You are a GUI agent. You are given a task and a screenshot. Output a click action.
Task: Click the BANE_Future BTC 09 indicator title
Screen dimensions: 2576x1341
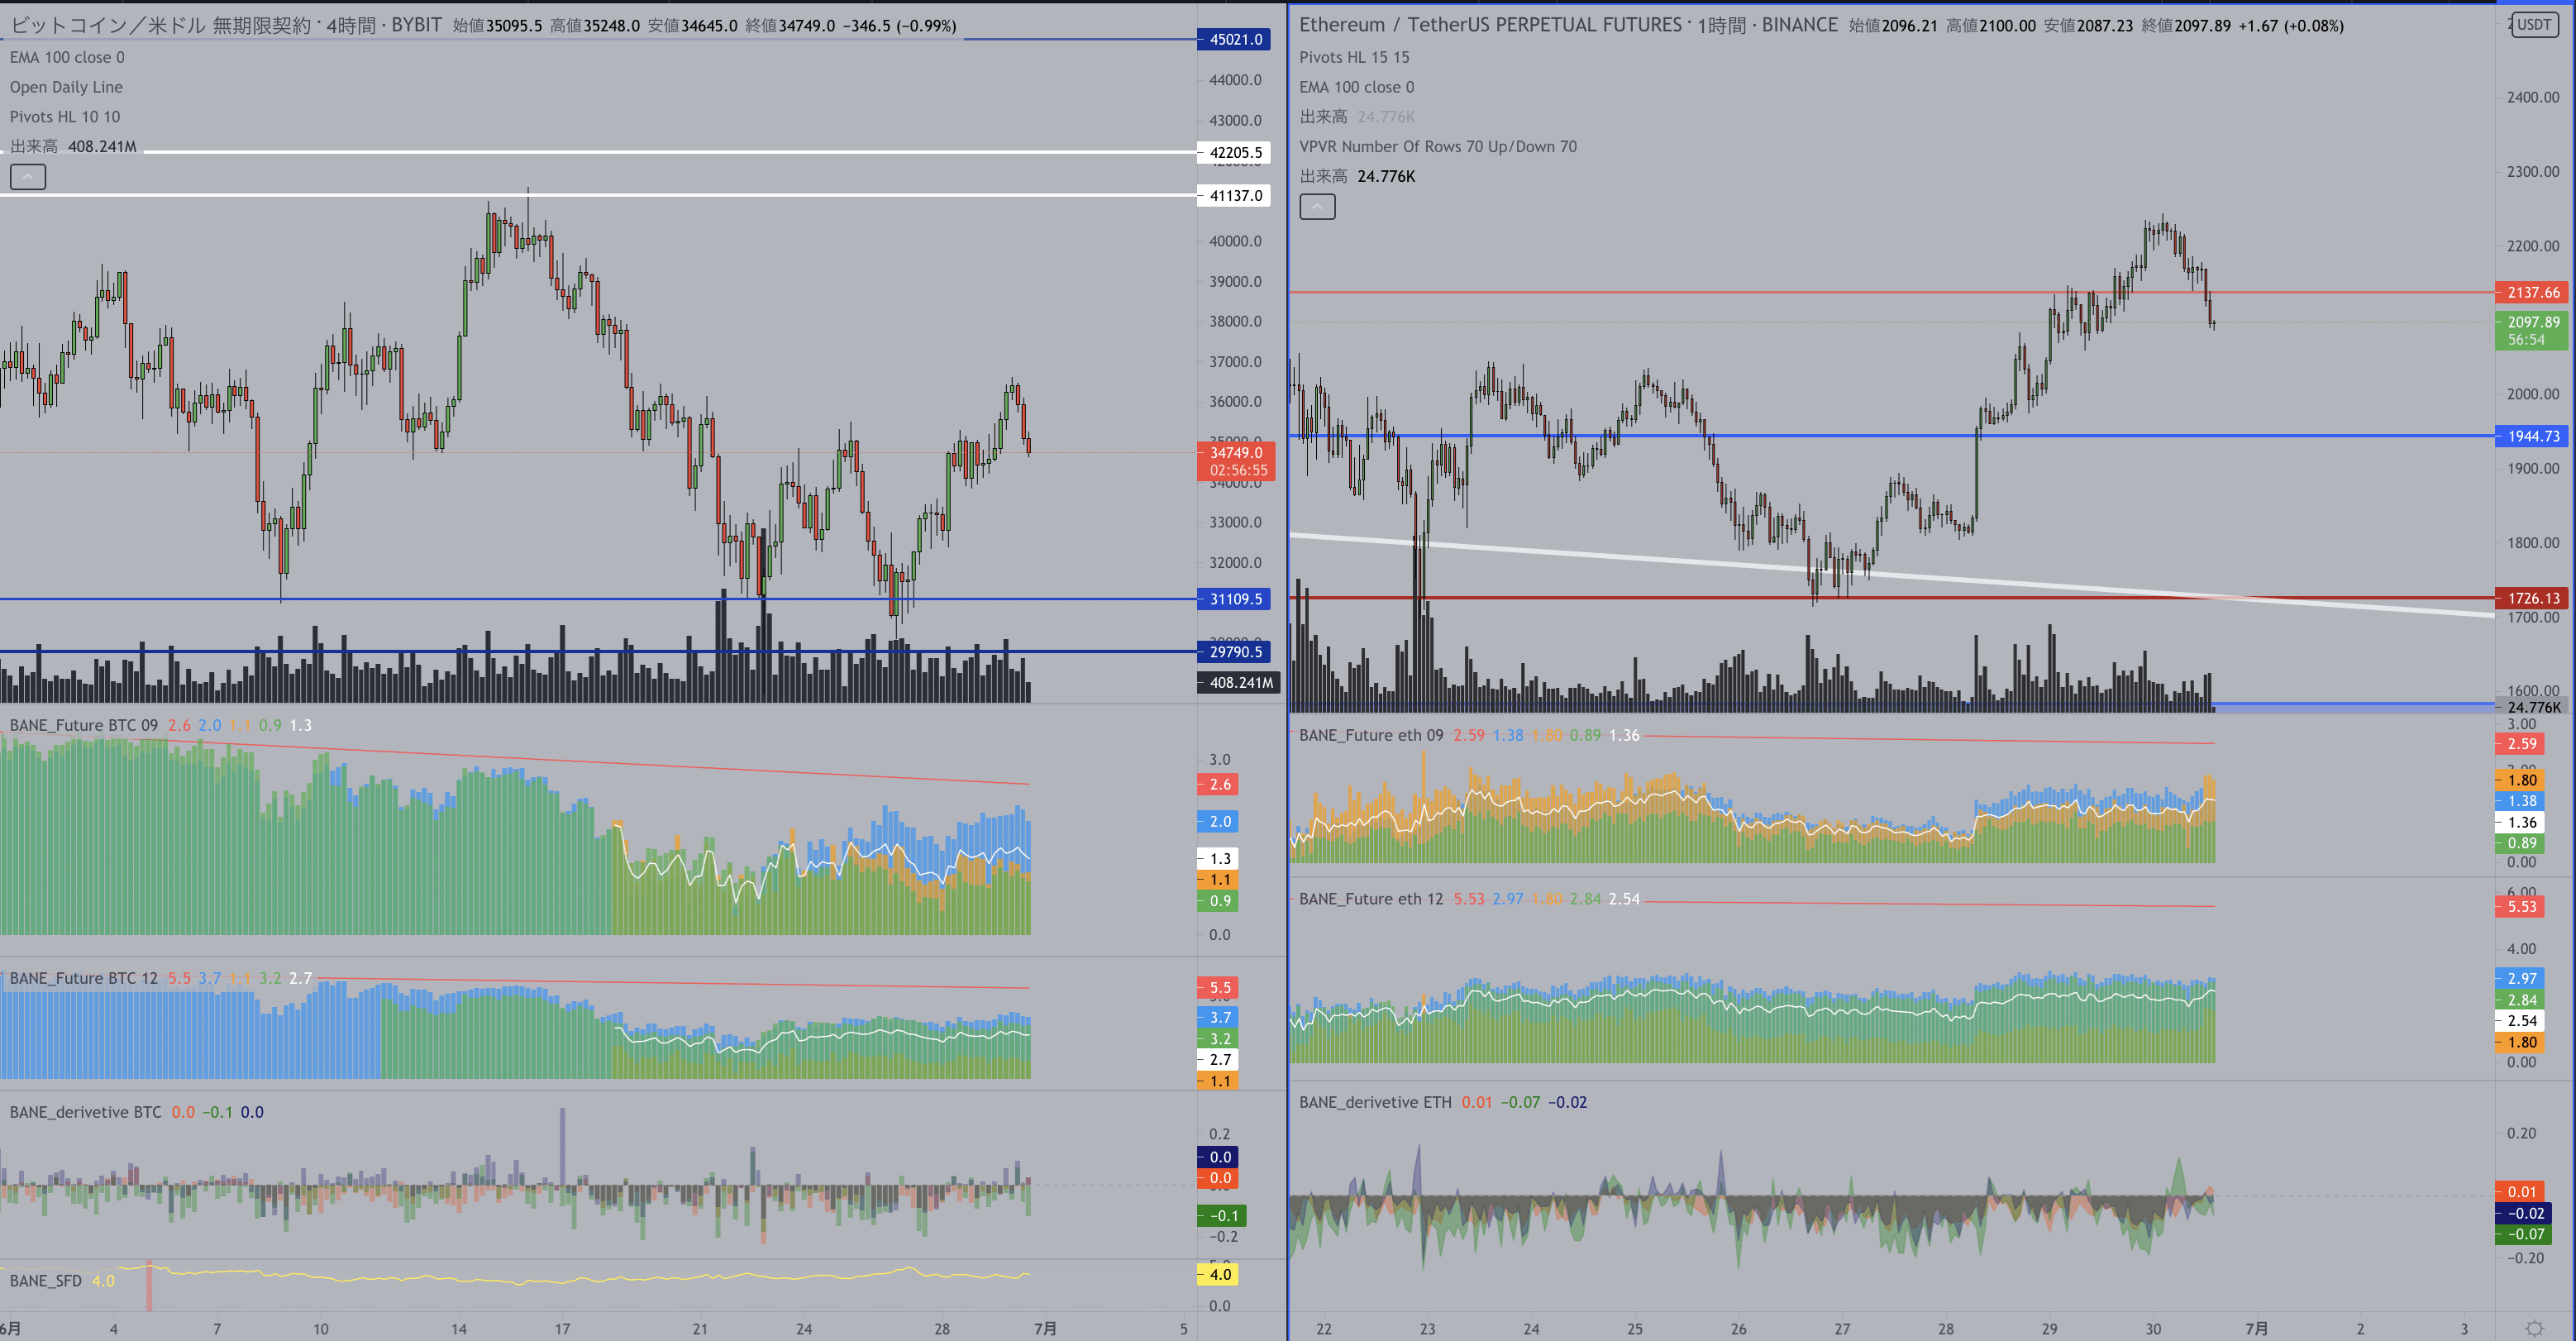[x=84, y=725]
